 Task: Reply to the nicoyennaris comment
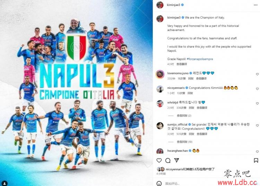point(190,93)
